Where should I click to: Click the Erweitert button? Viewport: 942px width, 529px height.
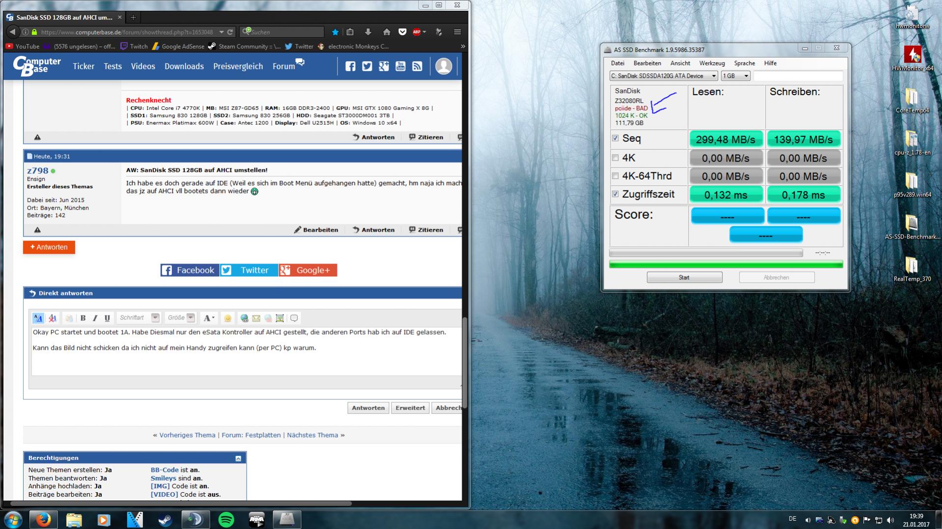pos(410,408)
